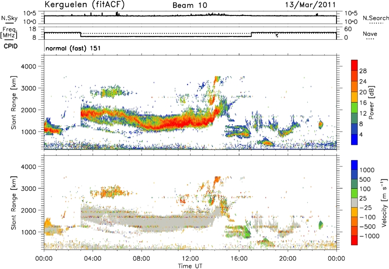Click the "60" tick on Nave axis

pos(348,29)
